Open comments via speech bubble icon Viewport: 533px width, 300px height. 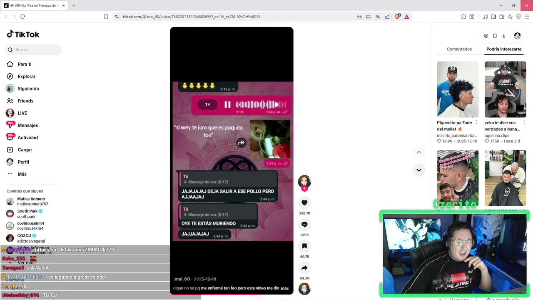(x=304, y=224)
